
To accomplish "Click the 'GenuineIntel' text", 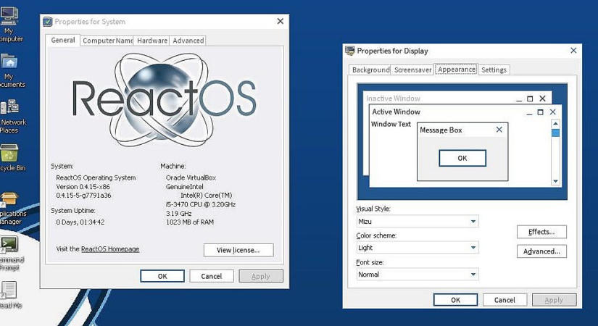I will [185, 187].
